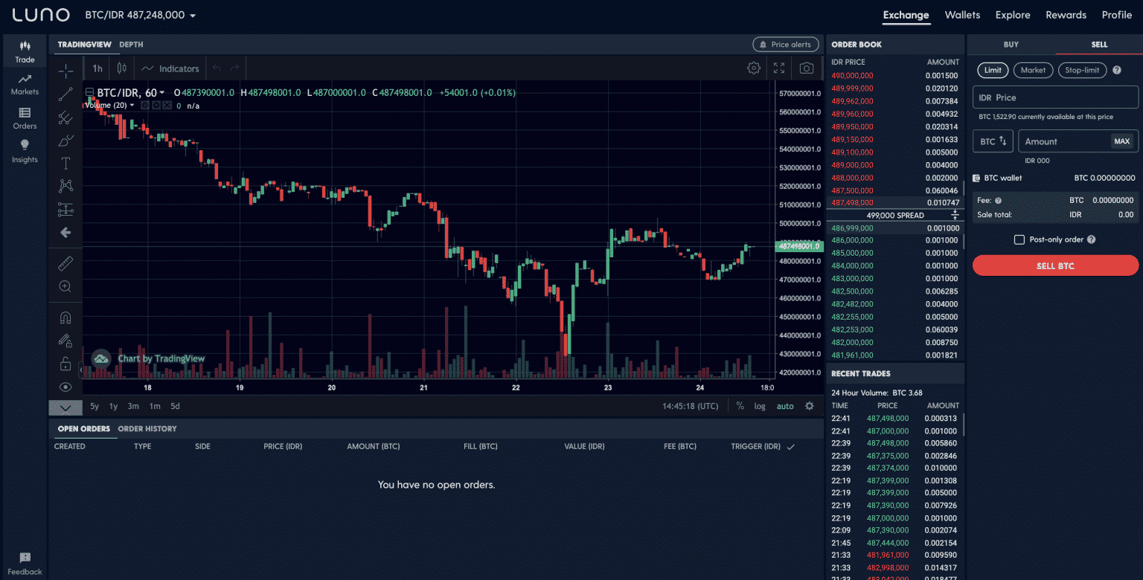Select the trend line drawing tool
The height and width of the screenshot is (580, 1143).
(x=65, y=94)
